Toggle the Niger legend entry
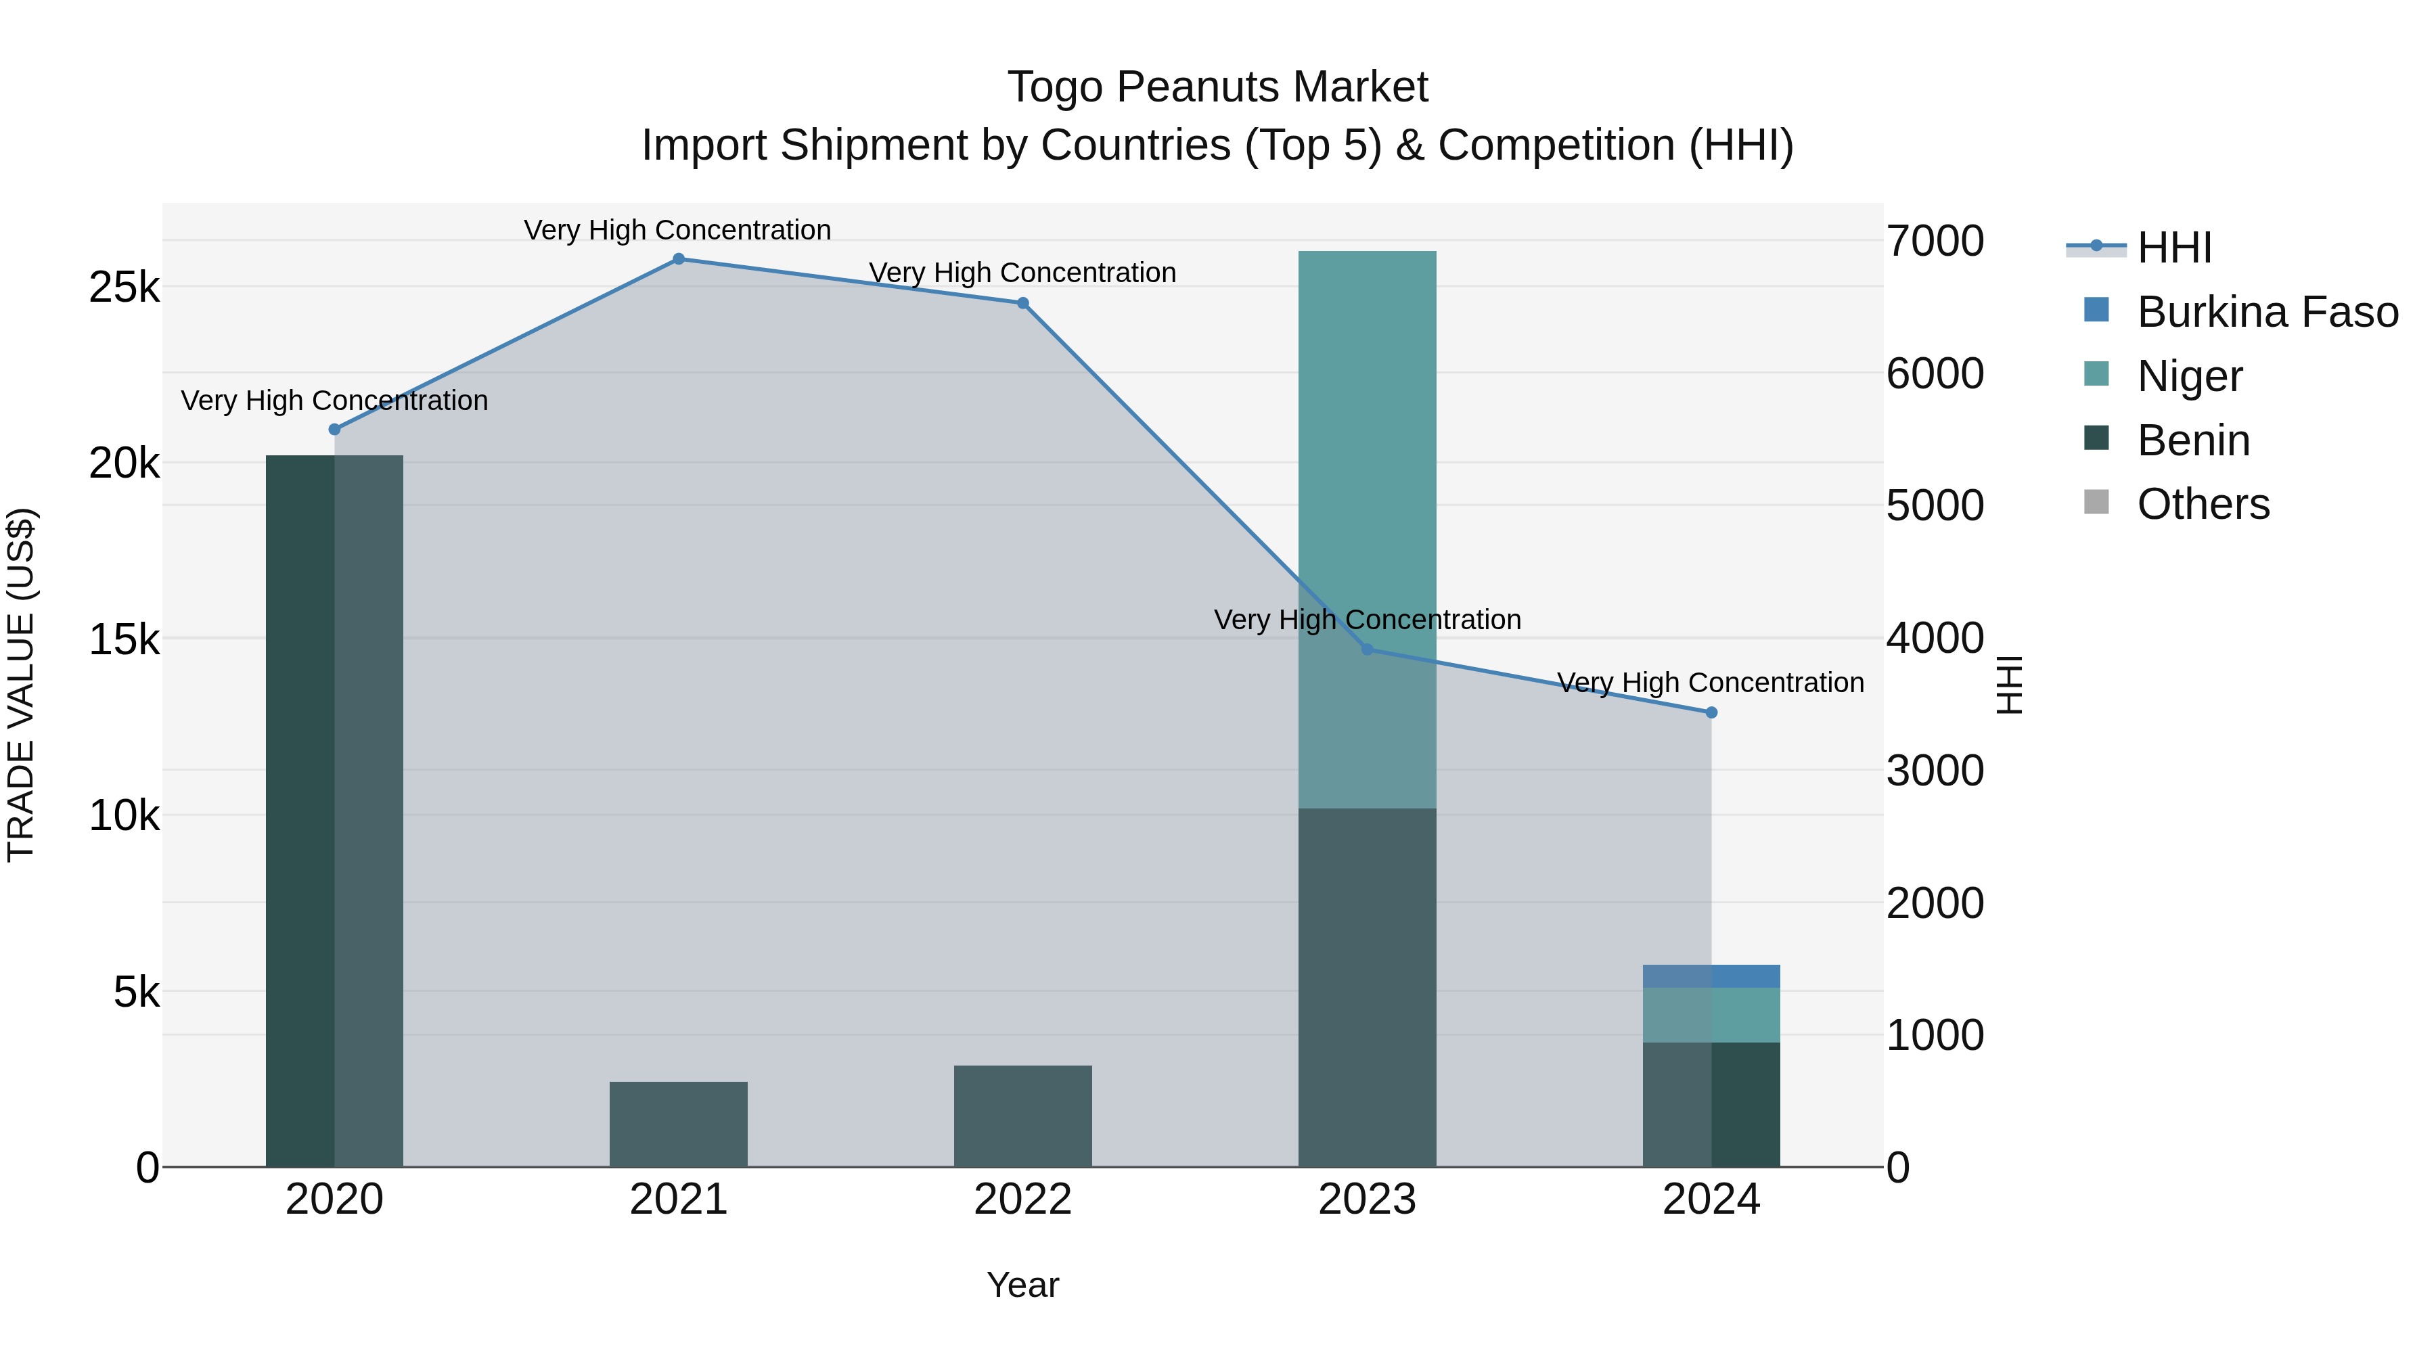Screen dimensions: 2436x1370 2164,376
